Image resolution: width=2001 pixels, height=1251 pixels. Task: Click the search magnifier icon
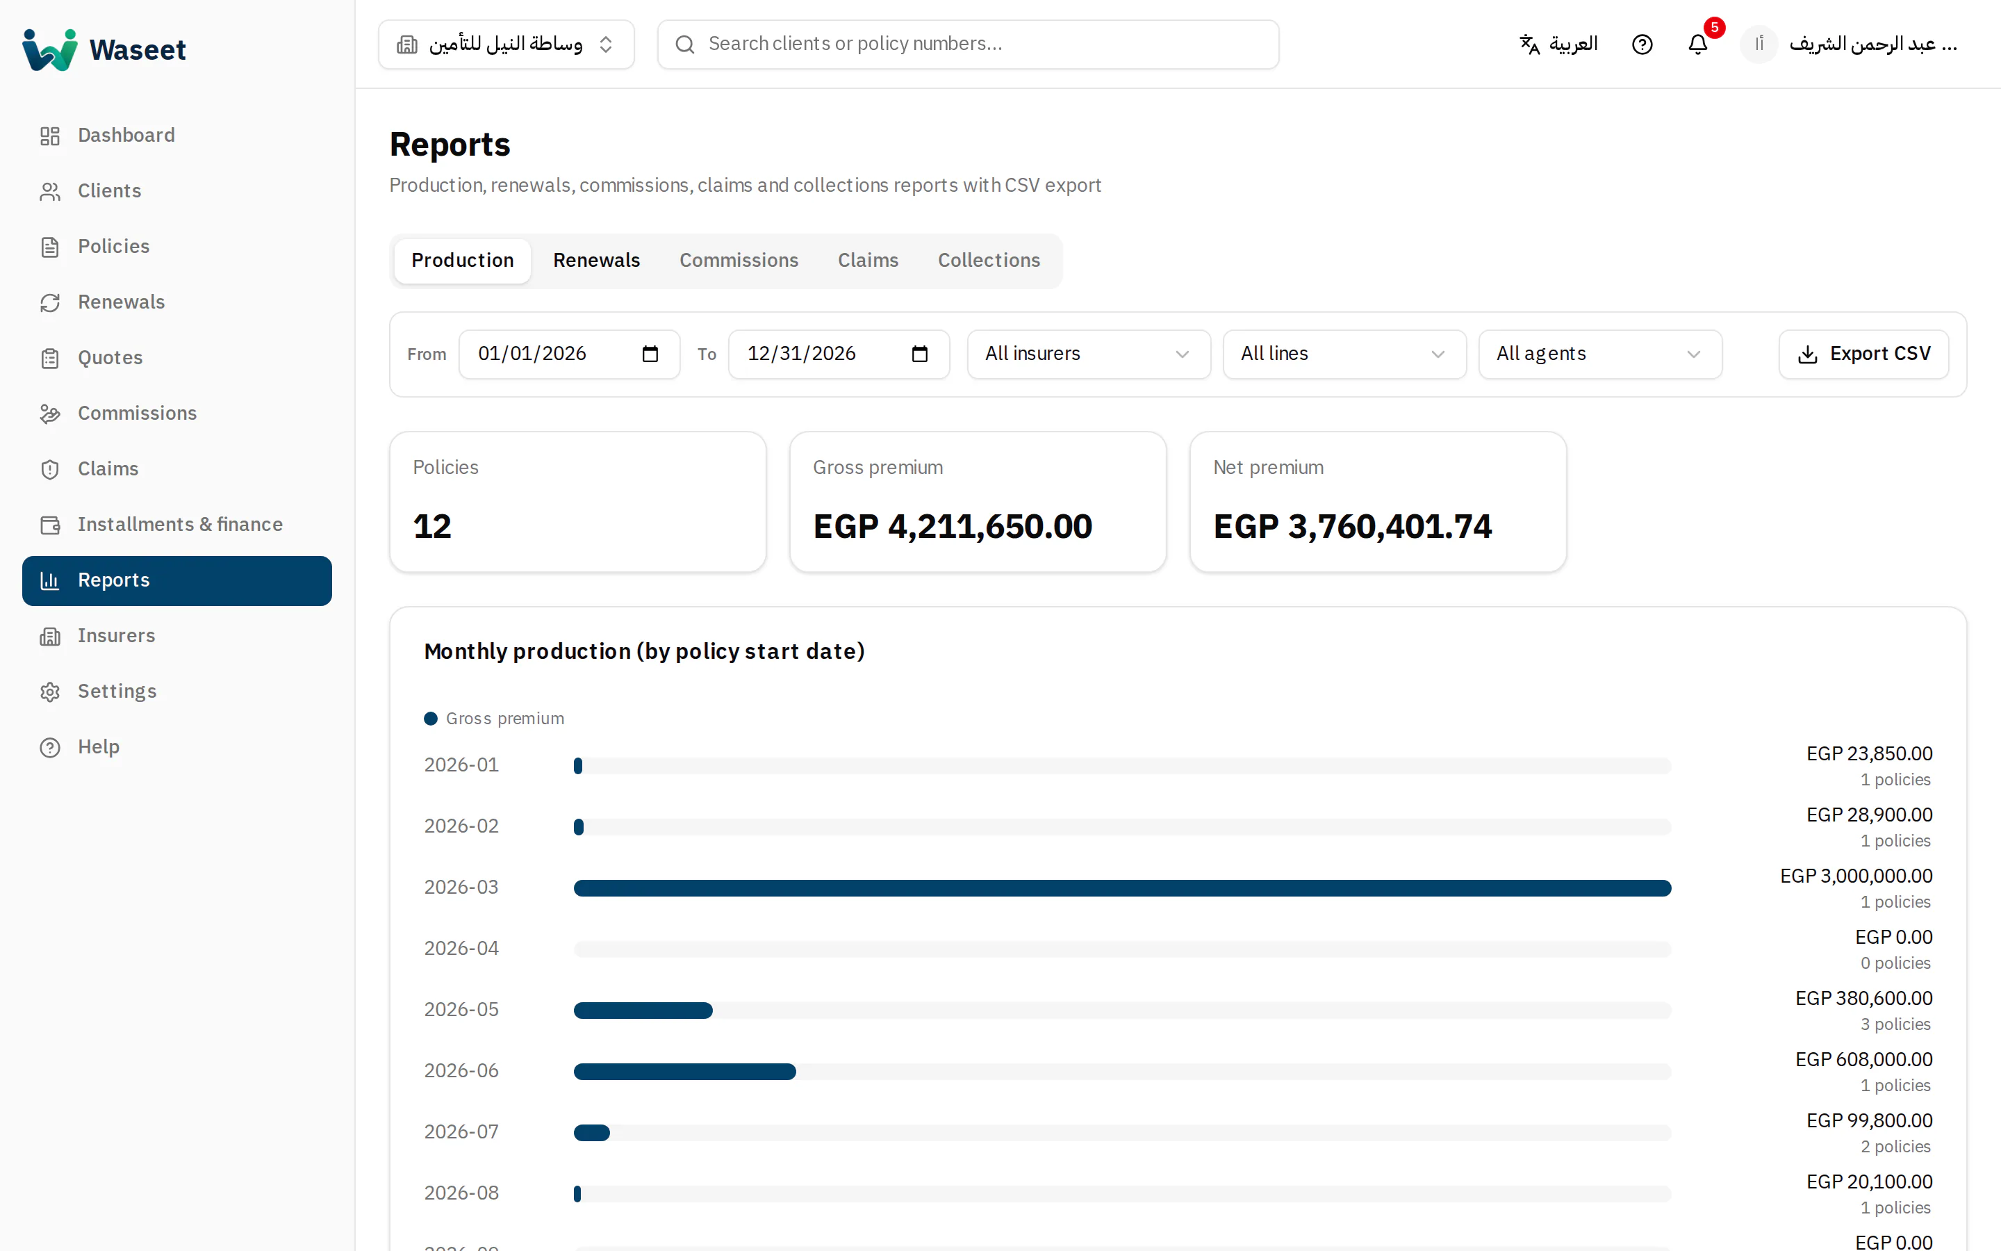click(684, 44)
